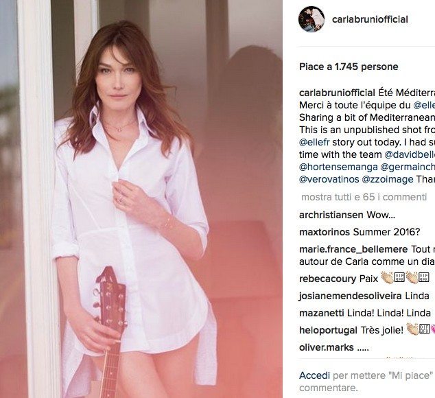Open marie.france_bellemere's profile
Image resolution: width=435 pixels, height=398 pixels.
tap(353, 250)
